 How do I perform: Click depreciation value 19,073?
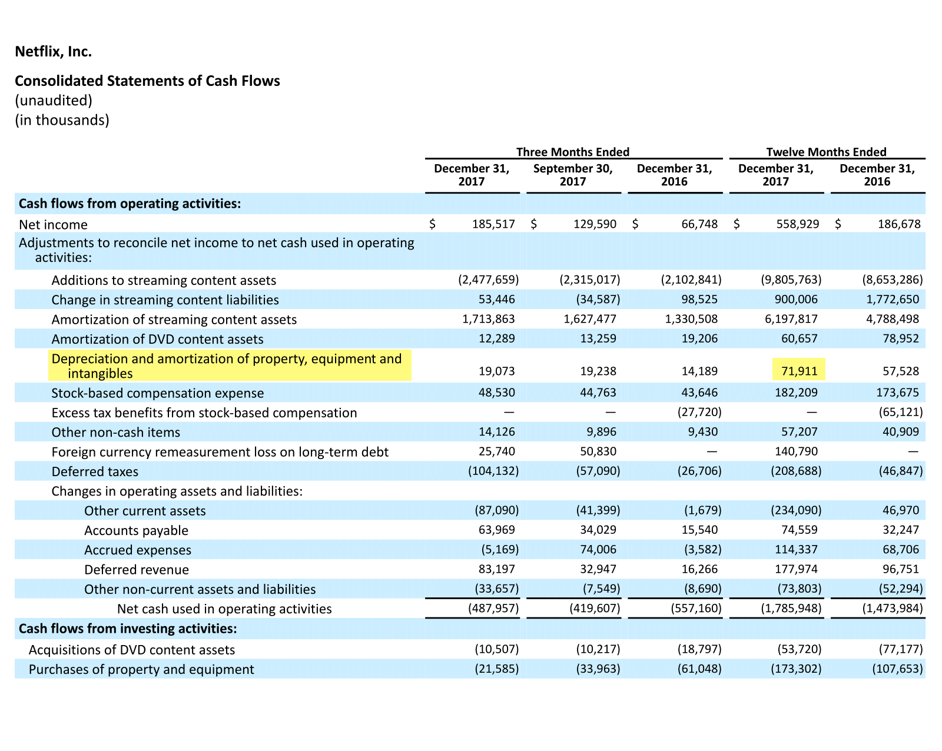coord(497,371)
